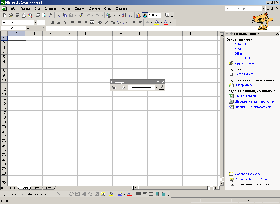
Task: Open Автофигуры menu
Action: [x=38, y=194]
